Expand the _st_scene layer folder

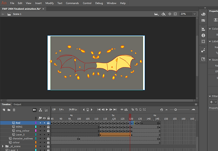click(3, 146)
